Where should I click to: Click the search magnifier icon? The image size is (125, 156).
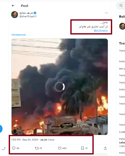click(x=121, y=5)
